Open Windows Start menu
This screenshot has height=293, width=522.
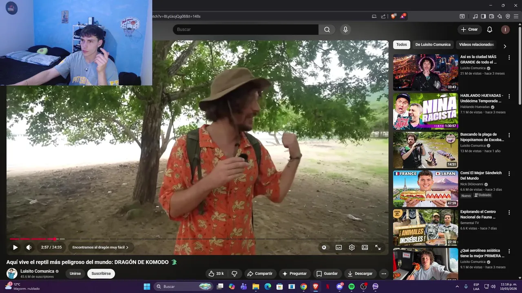[147, 286]
